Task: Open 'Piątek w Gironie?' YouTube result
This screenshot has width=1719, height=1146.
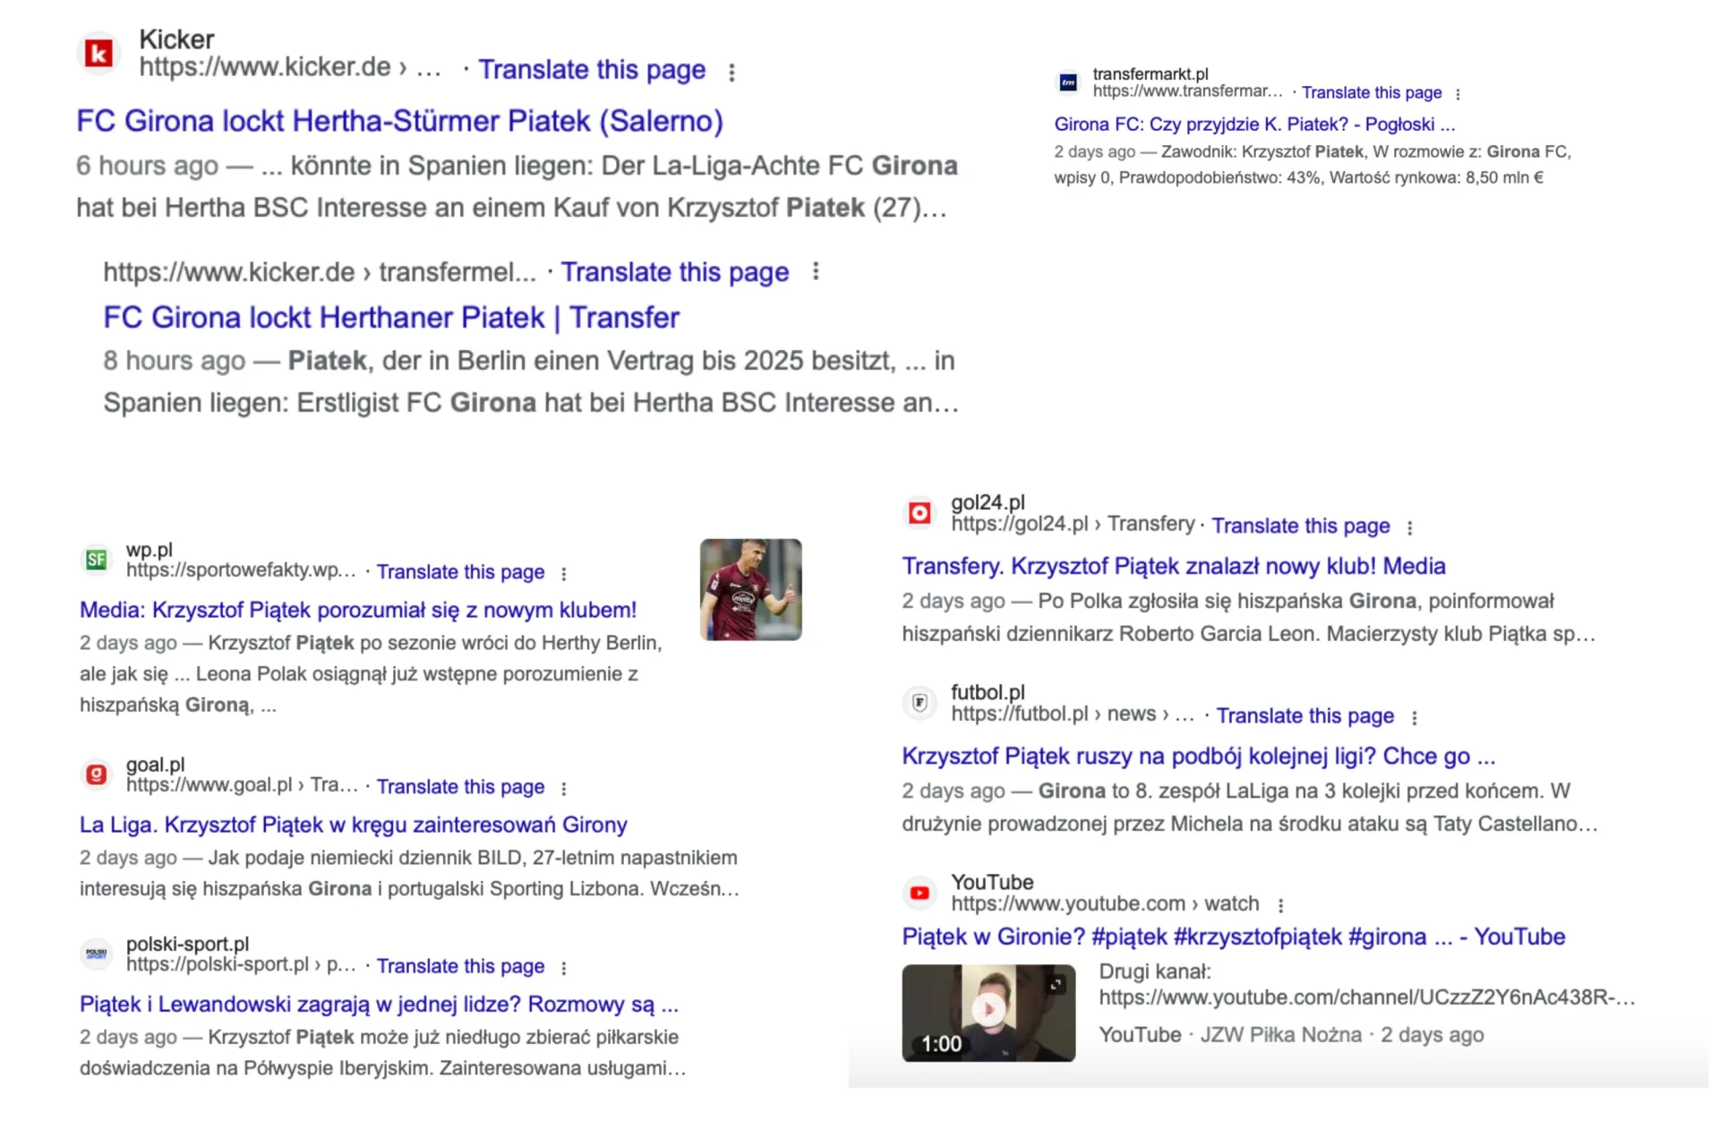Action: [x=1234, y=936]
